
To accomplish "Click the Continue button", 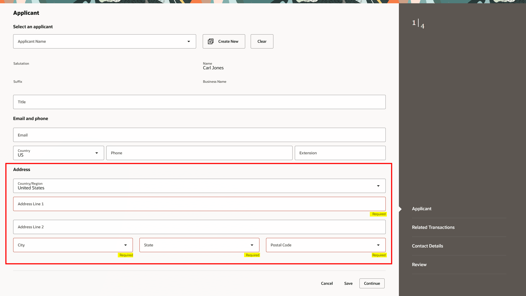I will (372, 283).
